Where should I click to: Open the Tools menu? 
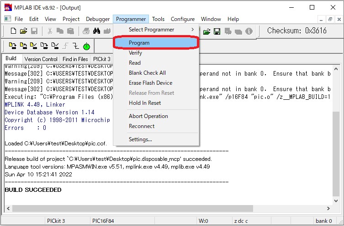(158, 19)
